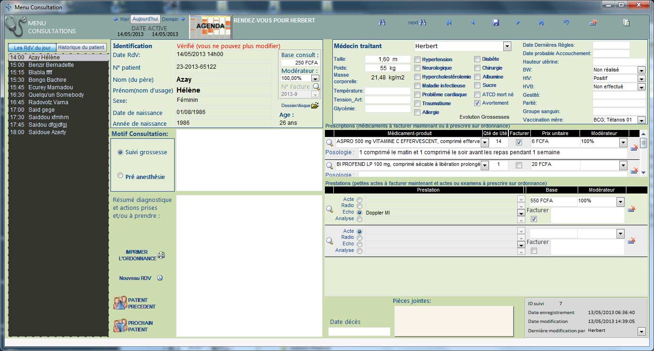
Task: Expand the BW 'Non réalisé' dropdown
Action: [641, 70]
